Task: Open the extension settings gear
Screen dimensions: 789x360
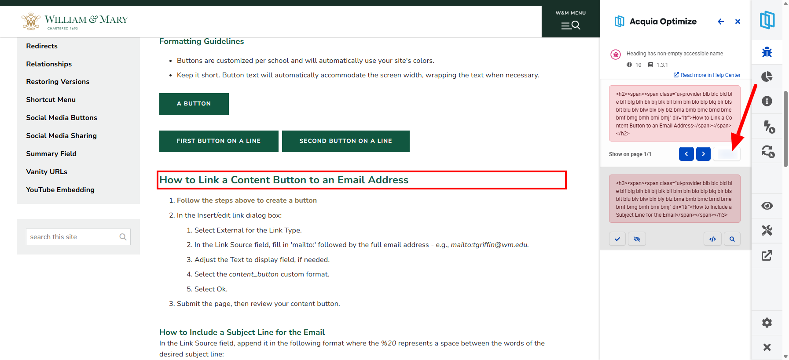Action: (x=767, y=323)
